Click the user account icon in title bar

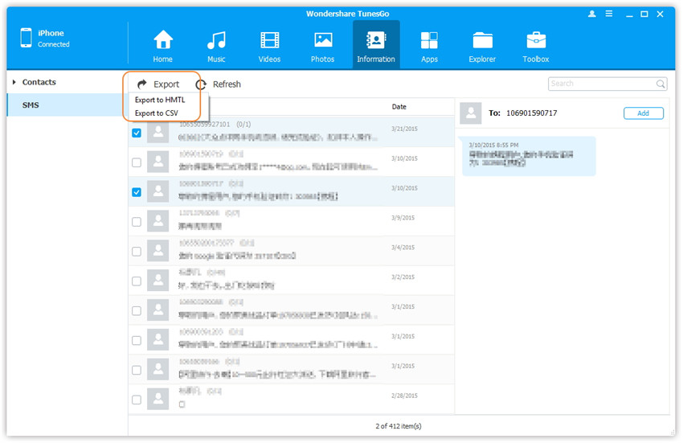pyautogui.click(x=592, y=14)
